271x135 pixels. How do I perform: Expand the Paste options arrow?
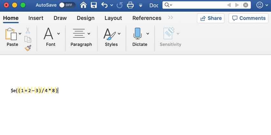coord(20,34)
